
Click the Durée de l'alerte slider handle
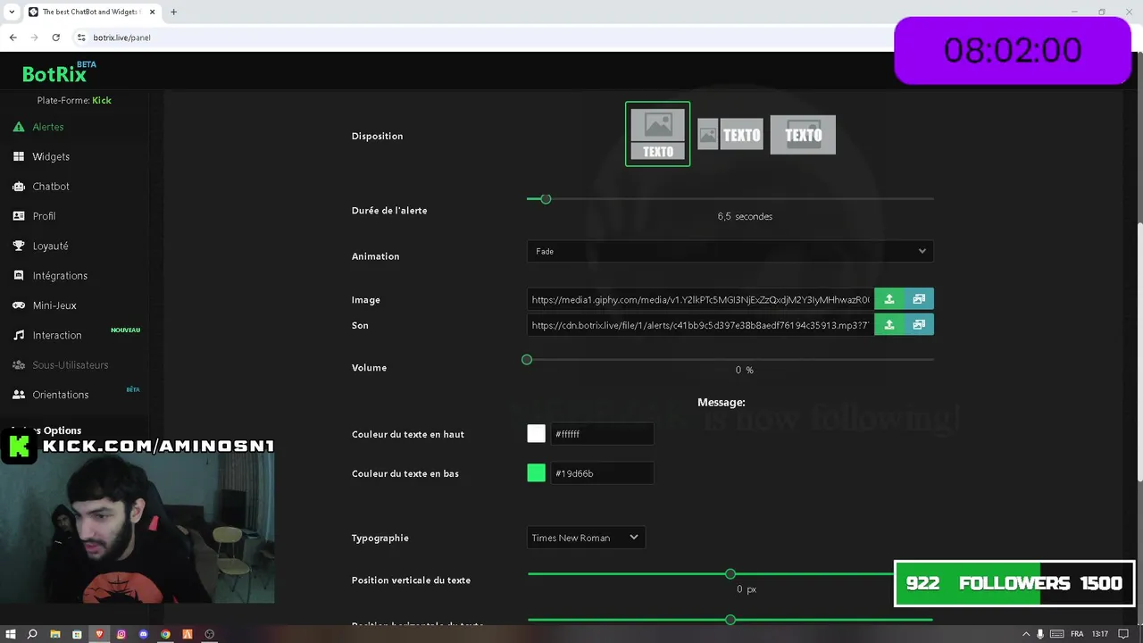pyautogui.click(x=546, y=198)
